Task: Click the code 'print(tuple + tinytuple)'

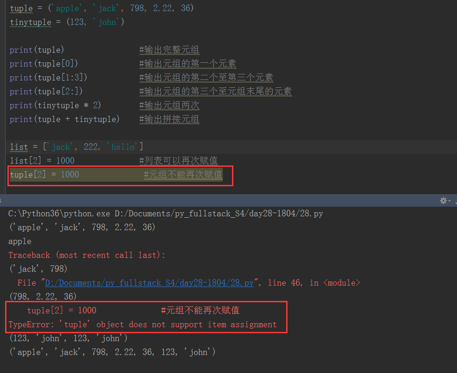Action: pos(65,119)
